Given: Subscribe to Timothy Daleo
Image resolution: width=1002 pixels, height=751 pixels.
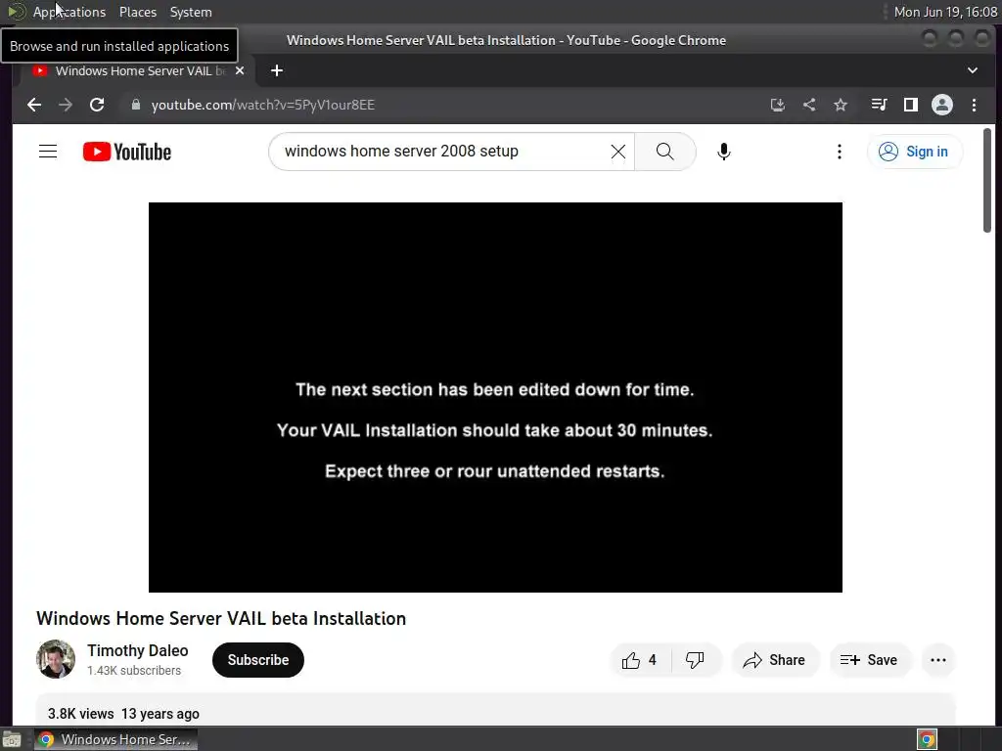Looking at the screenshot, I should tap(258, 660).
